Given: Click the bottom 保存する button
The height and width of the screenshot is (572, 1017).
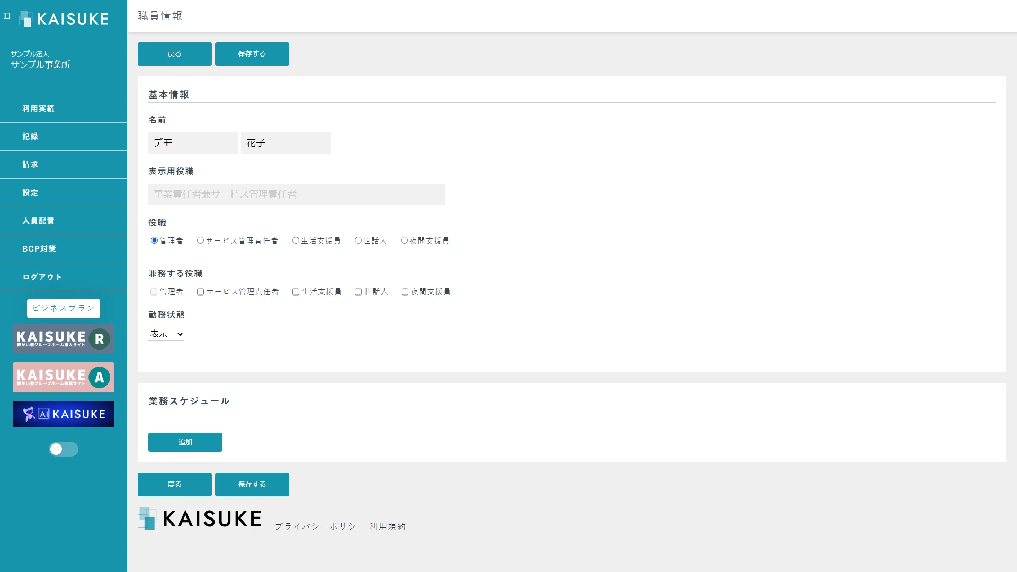Looking at the screenshot, I should pyautogui.click(x=252, y=485).
